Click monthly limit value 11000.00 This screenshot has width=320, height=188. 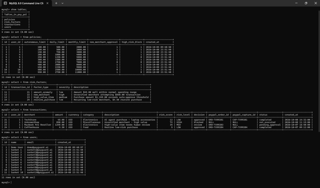point(81,72)
